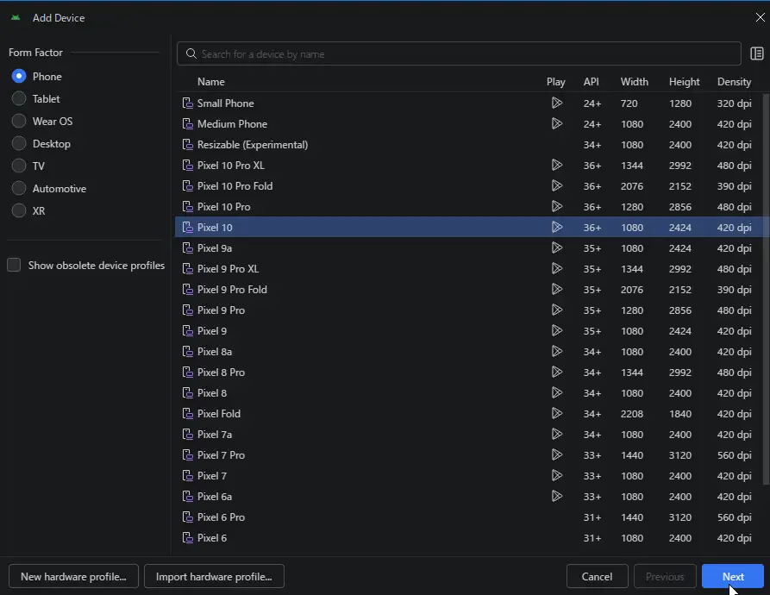The height and width of the screenshot is (595, 770).
Task: Click the Play Store icon in Pixel 6a row
Action: tap(556, 496)
